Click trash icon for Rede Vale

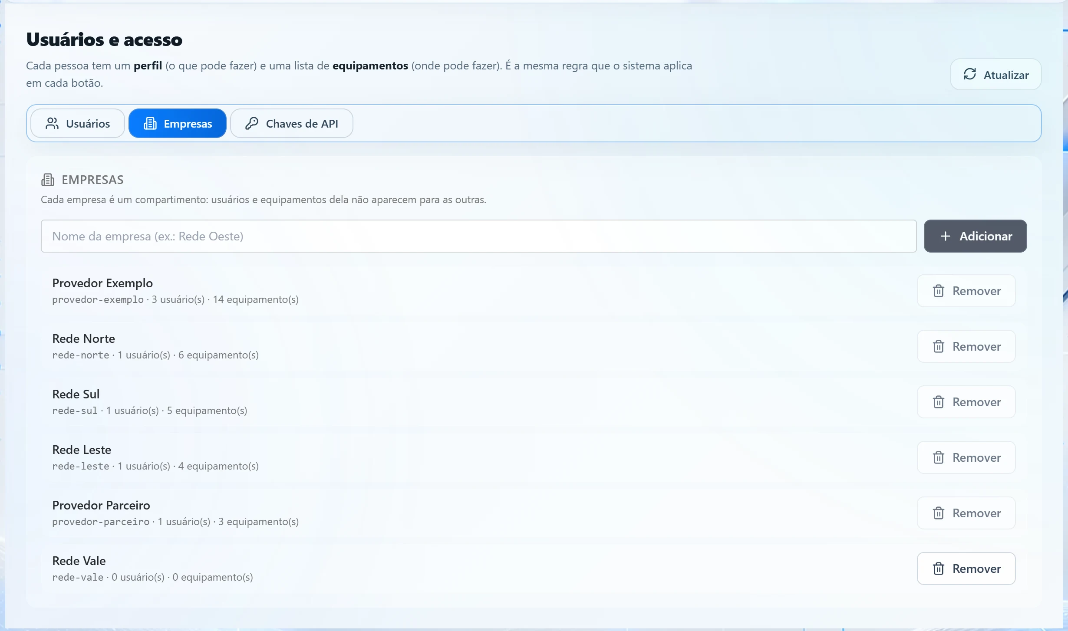(x=938, y=569)
